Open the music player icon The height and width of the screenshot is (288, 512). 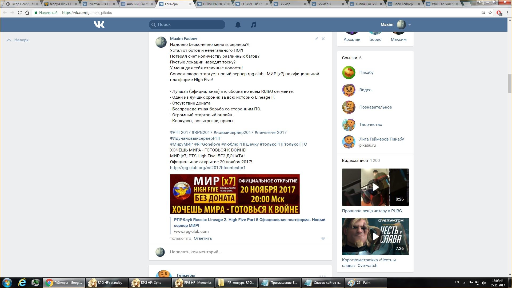[x=253, y=25]
